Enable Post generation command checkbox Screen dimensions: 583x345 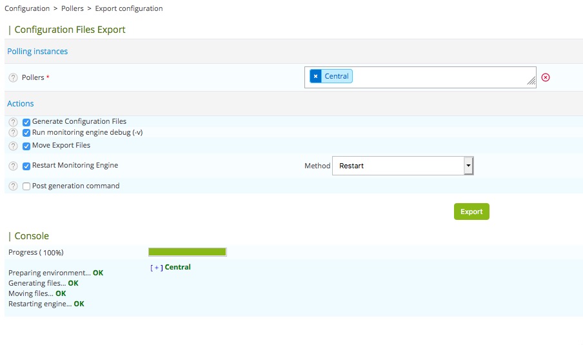coord(26,186)
